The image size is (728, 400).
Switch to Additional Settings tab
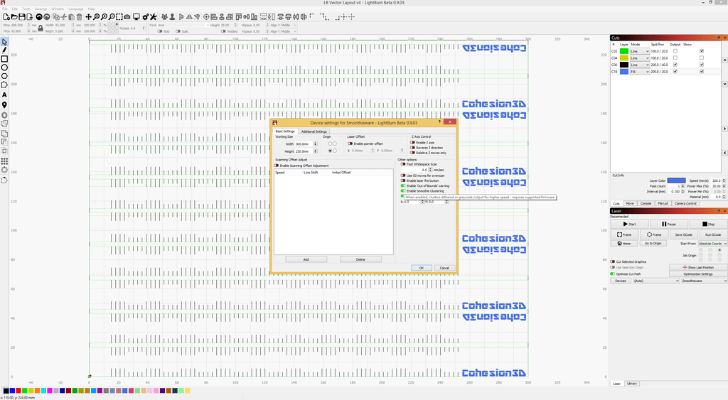[x=314, y=131]
